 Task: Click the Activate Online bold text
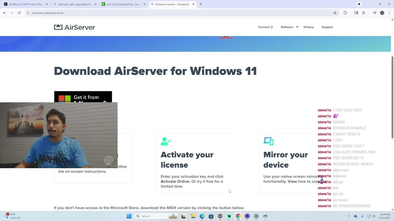tap(175, 181)
